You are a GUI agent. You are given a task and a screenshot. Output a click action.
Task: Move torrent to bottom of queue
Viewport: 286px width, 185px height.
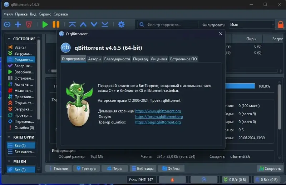point(105,24)
